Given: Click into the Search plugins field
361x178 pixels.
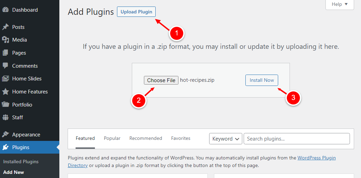Looking at the screenshot, I should tap(297, 138).
